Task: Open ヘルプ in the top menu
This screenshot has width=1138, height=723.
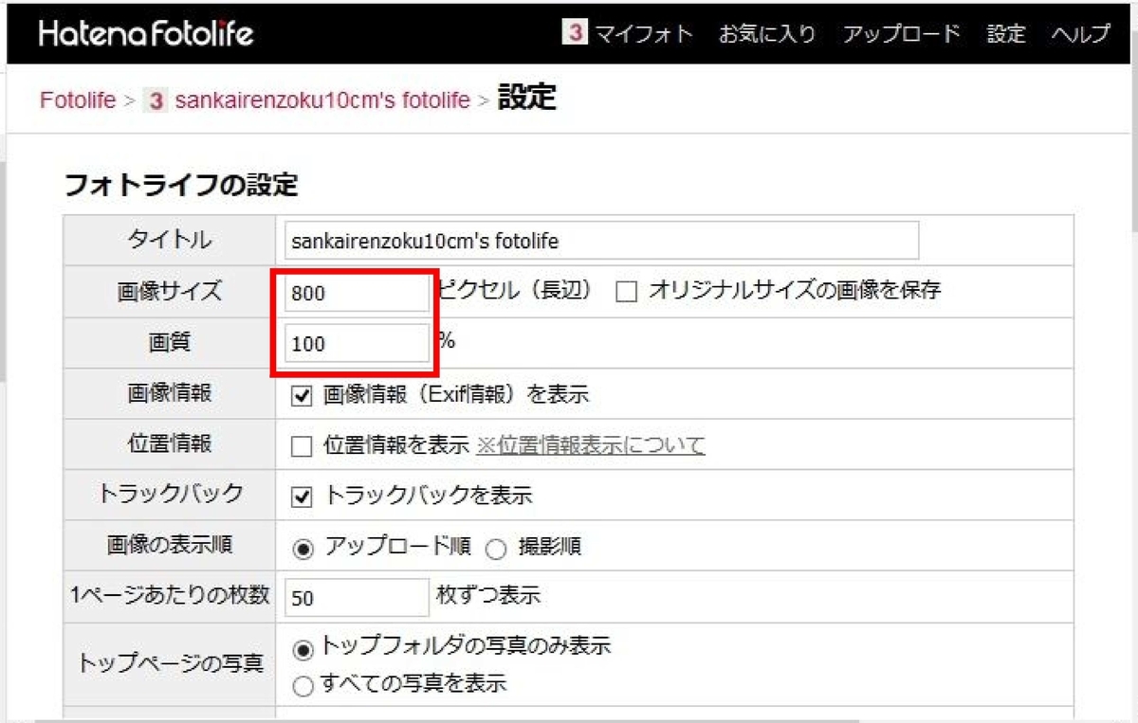Action: coord(1080,34)
